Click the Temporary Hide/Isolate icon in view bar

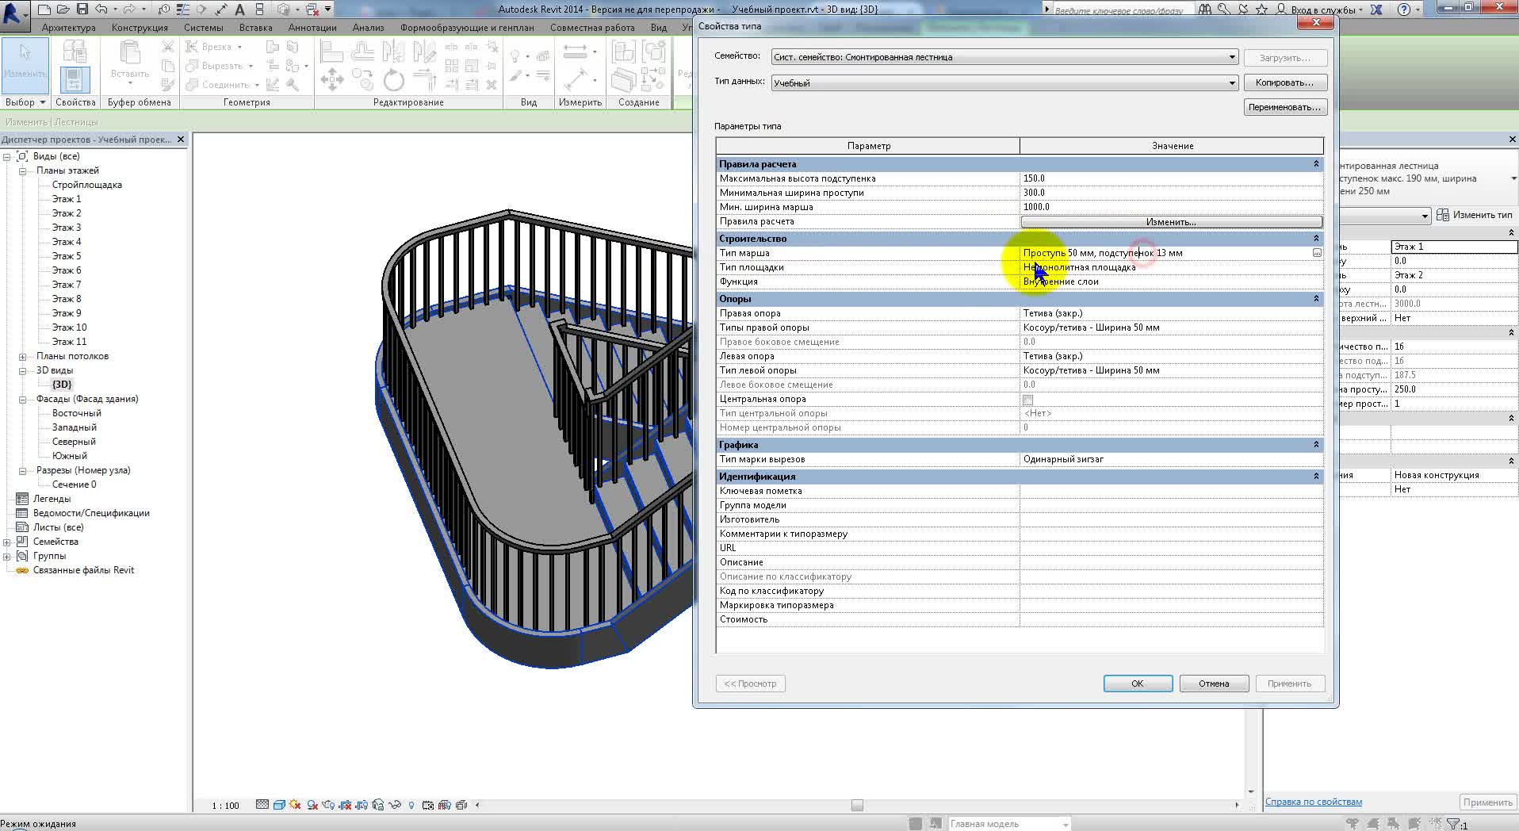click(395, 805)
